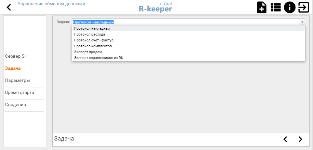Click the exit/logout icon

(304, 7)
